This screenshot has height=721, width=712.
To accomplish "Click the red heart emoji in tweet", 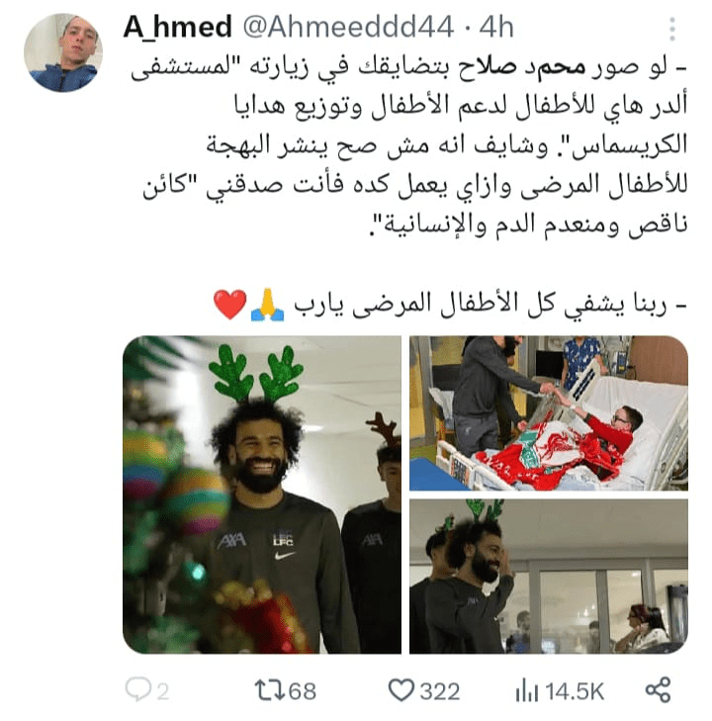I will 230,305.
